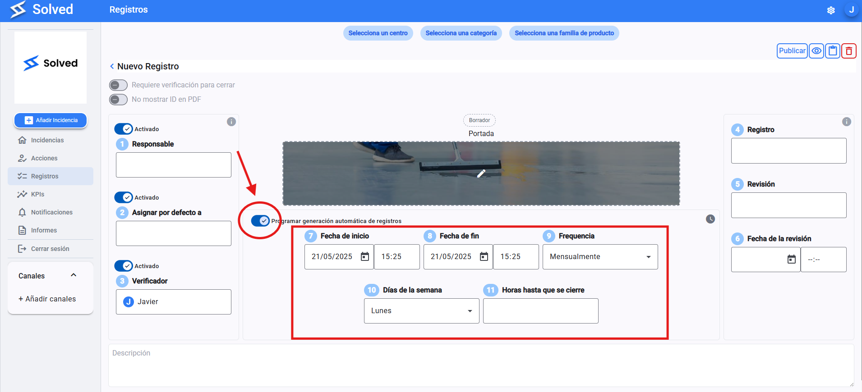
Task: Click Añadir Incidencia button
Action: tap(51, 120)
